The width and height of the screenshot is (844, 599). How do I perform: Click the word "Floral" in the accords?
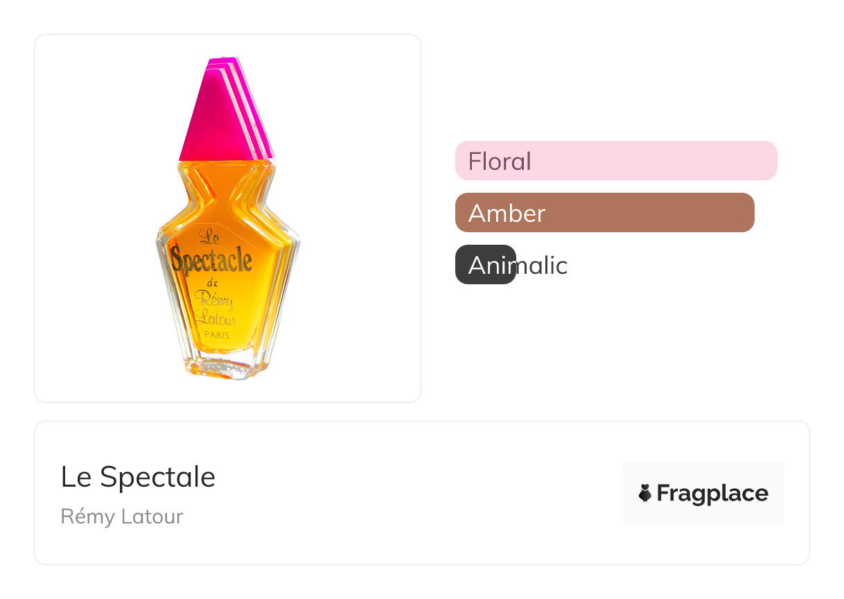tap(500, 162)
